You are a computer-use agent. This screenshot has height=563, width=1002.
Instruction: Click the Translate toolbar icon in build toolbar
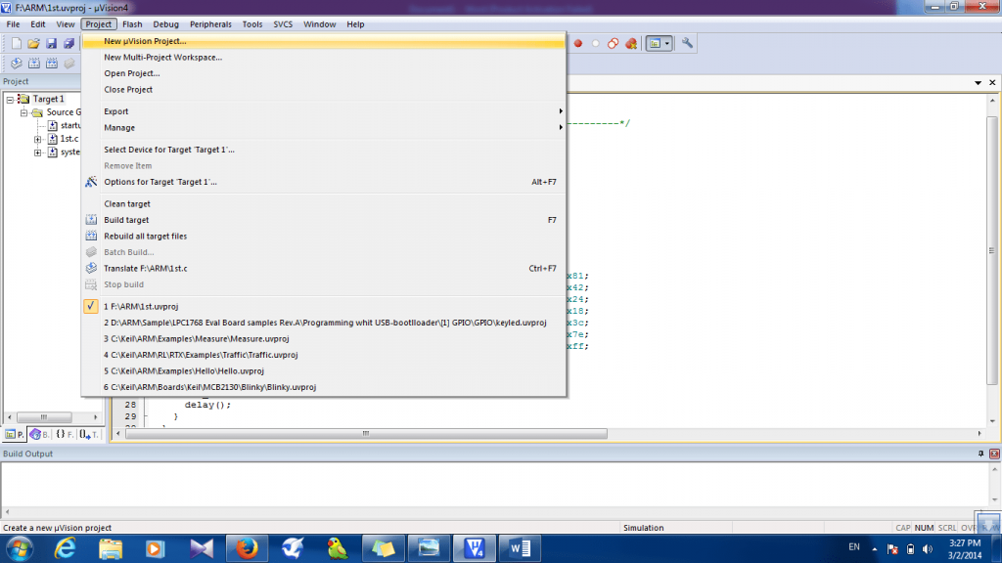point(16,64)
